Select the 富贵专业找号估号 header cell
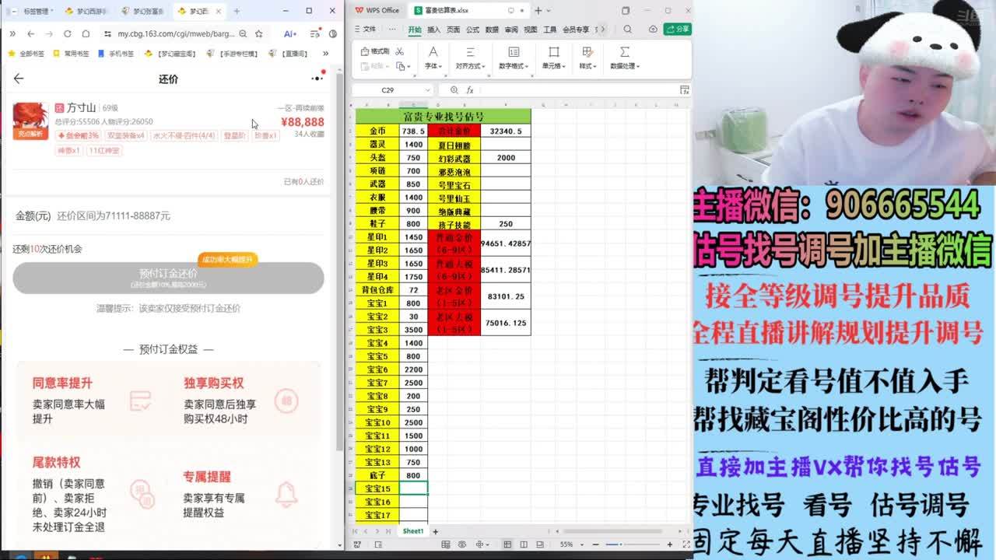The height and width of the screenshot is (560, 996). pyautogui.click(x=444, y=117)
